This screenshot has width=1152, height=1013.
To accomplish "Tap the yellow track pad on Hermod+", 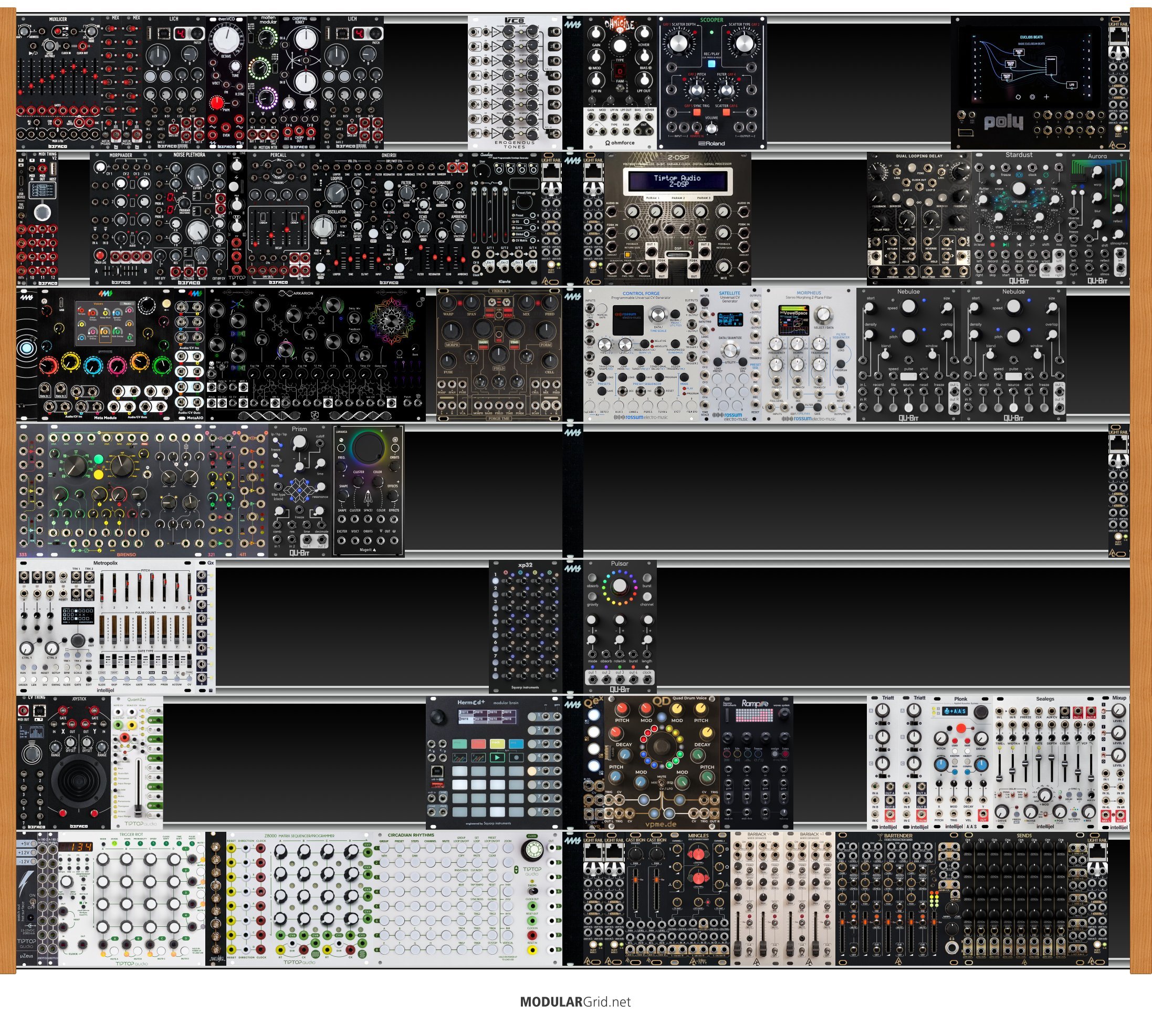I will [x=497, y=744].
